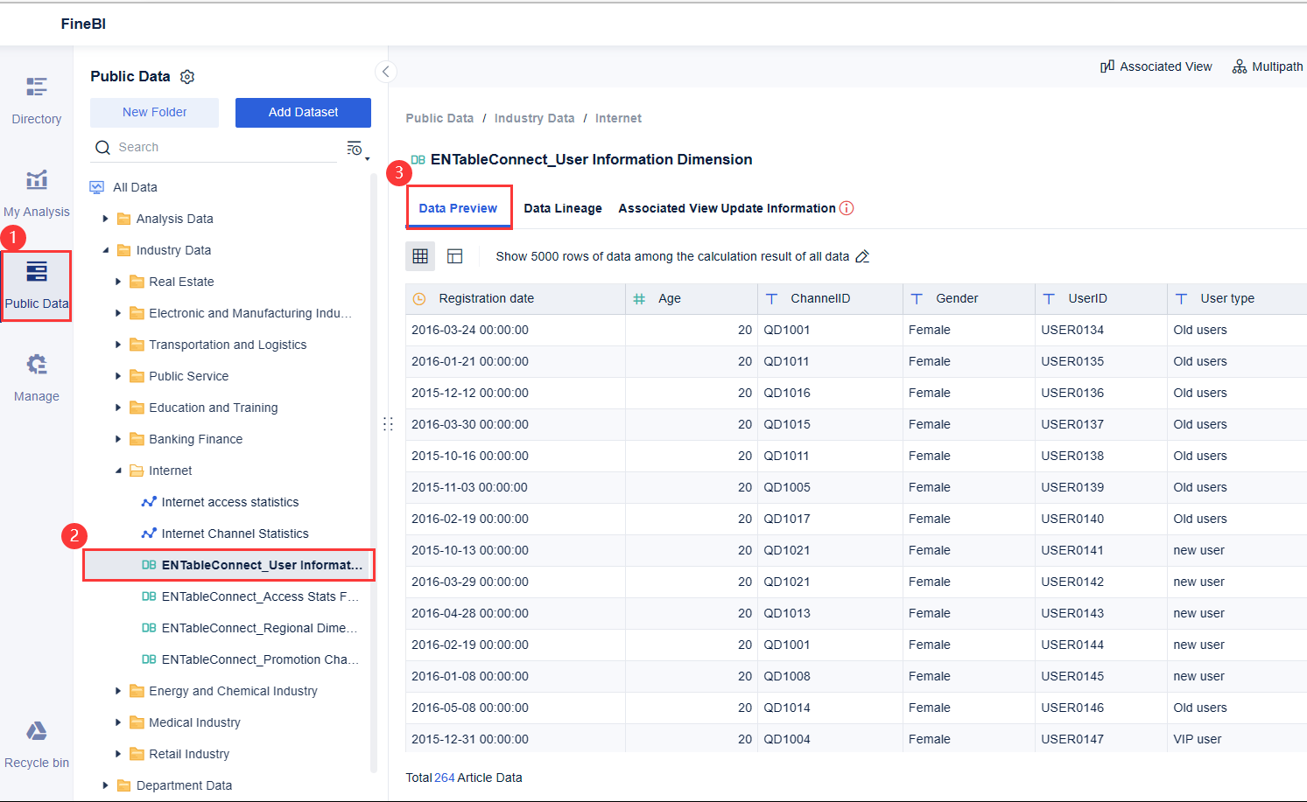1307x802 pixels.
Task: Open the Data Lineage tab
Action: coord(563,208)
